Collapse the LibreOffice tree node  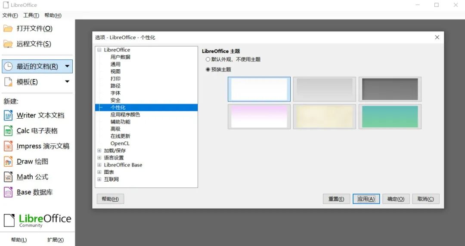click(99, 50)
